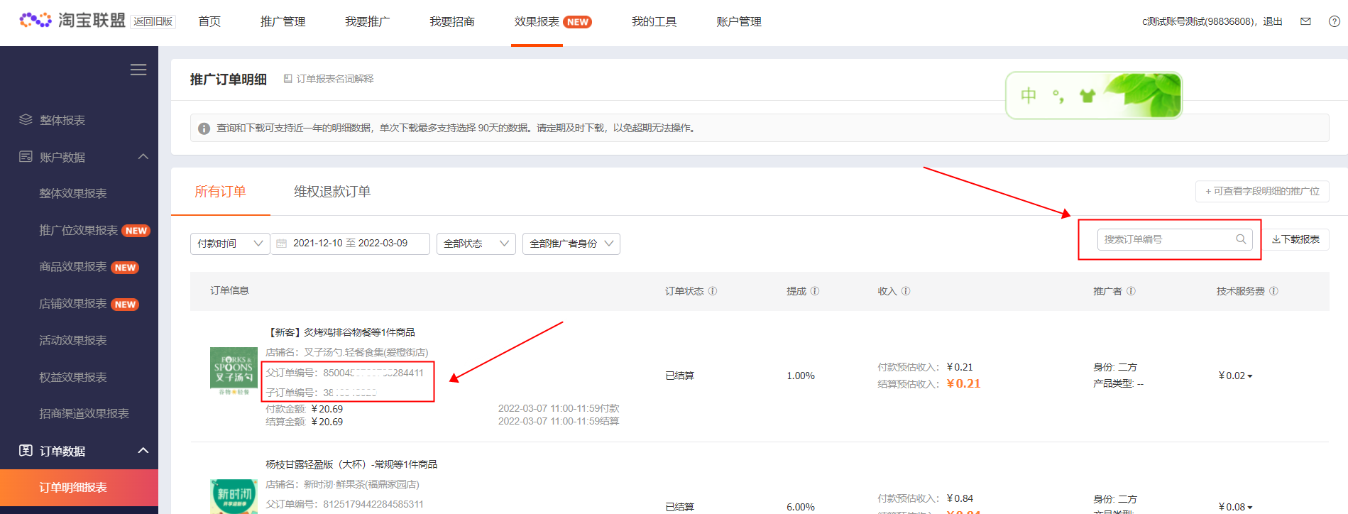Open the 全部推广者身份 dropdown
Image resolution: width=1348 pixels, height=514 pixels.
pos(571,244)
